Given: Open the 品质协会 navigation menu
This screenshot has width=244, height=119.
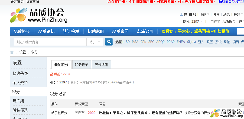Looking at the screenshot, I should pyautogui.click(x=22, y=31).
